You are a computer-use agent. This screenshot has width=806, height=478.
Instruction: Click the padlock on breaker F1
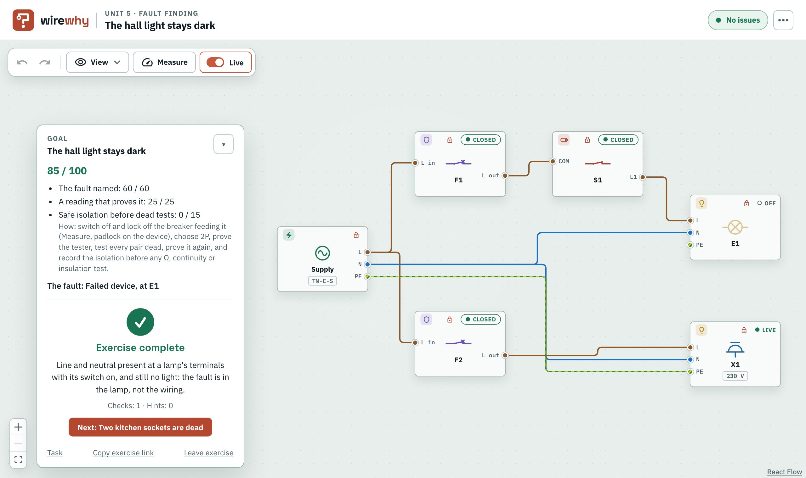(450, 140)
